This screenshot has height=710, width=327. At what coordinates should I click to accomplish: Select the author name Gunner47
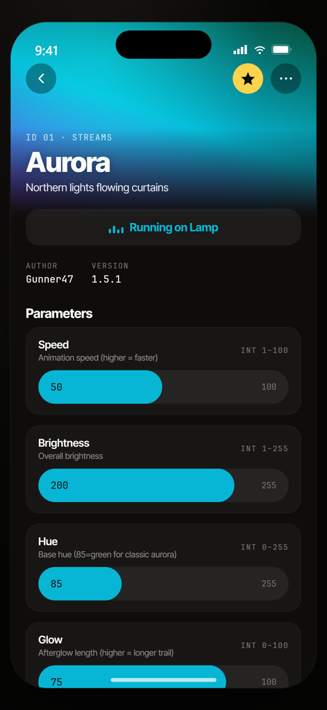point(50,279)
